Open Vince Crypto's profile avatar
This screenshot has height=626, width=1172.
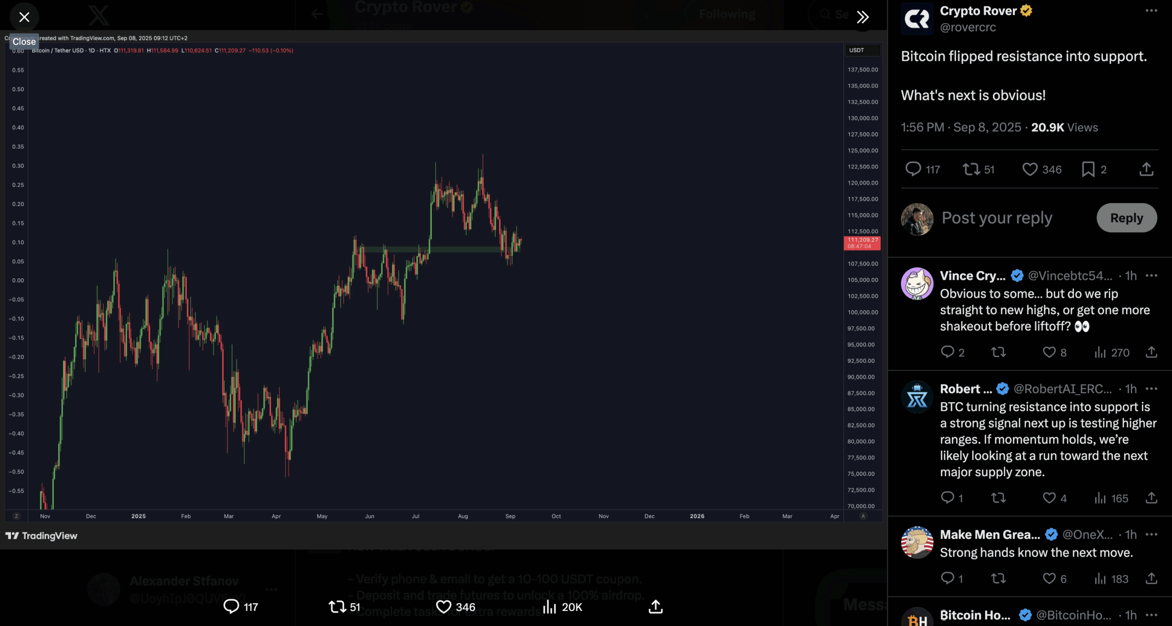(917, 283)
